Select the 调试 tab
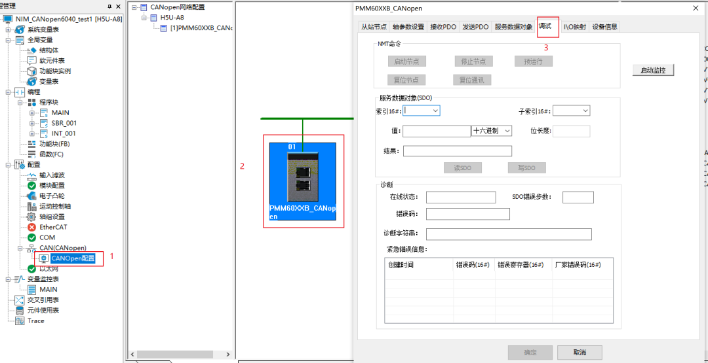The image size is (708, 363). (x=545, y=26)
